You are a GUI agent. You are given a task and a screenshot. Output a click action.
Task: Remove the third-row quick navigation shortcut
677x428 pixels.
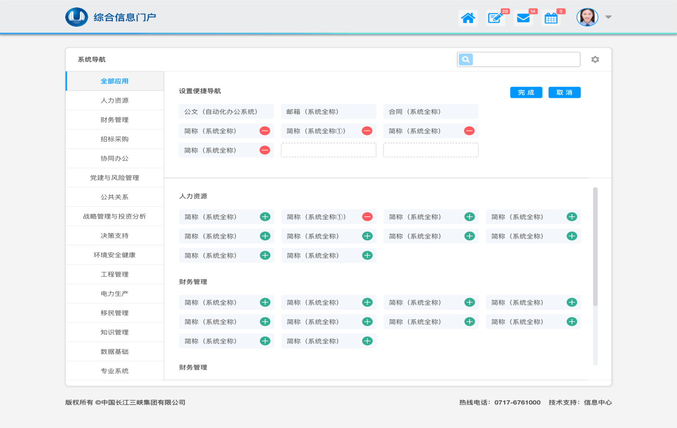click(265, 151)
